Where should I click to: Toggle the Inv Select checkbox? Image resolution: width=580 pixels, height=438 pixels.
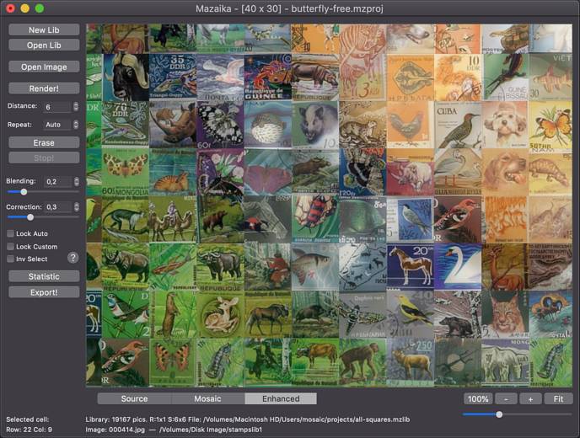pyautogui.click(x=11, y=259)
